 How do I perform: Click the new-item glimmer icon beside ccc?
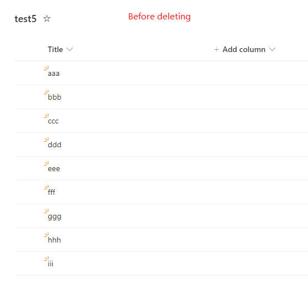point(46,116)
